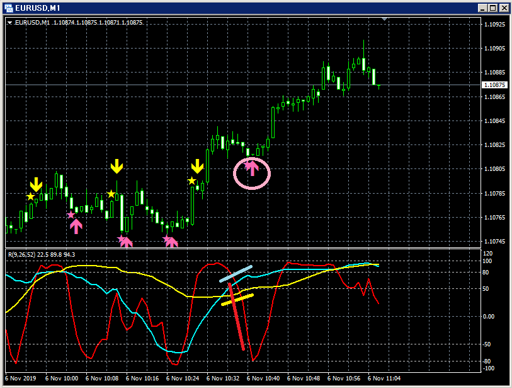Click price axis value 1.10925

(x=494, y=24)
